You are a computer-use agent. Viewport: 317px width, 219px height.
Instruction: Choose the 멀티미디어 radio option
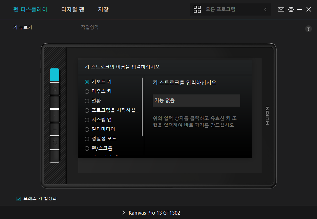87,129
